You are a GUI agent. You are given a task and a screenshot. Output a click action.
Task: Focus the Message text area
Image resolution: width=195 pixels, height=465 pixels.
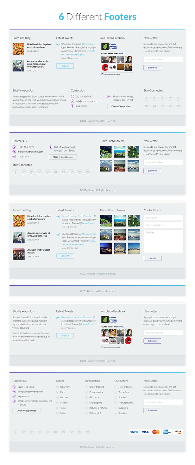163,241
